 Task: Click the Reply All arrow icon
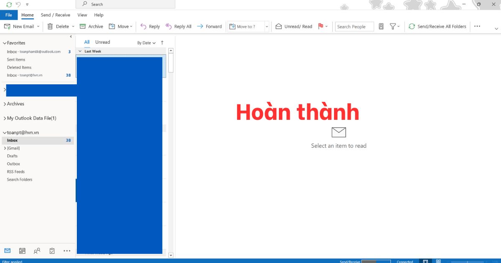[x=169, y=26]
